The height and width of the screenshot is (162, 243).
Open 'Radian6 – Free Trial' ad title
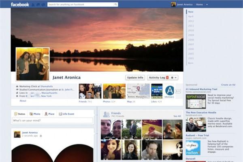pos(197,135)
